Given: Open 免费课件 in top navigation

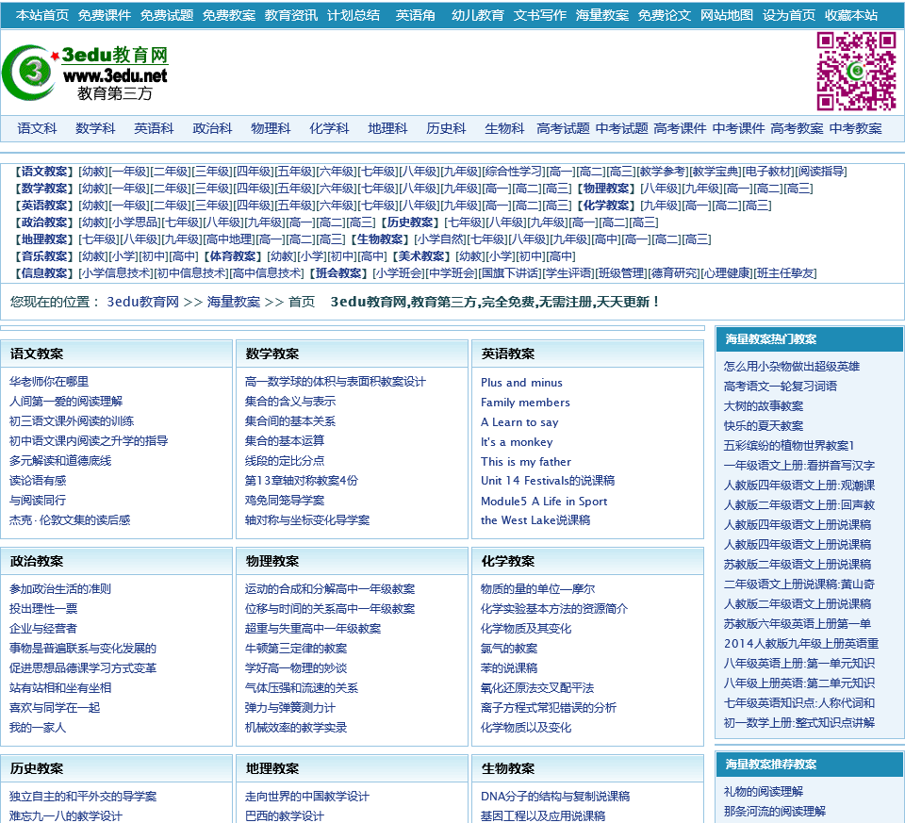Looking at the screenshot, I should [x=105, y=15].
